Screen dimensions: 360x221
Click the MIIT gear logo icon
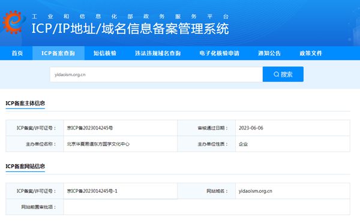click(x=13, y=22)
